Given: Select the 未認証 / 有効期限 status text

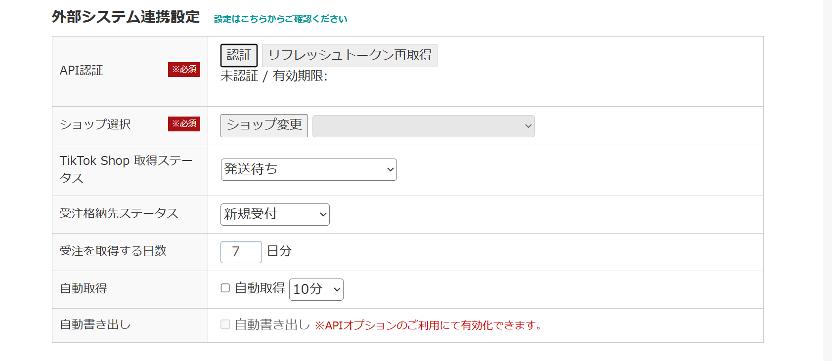Looking at the screenshot, I should click(273, 76).
